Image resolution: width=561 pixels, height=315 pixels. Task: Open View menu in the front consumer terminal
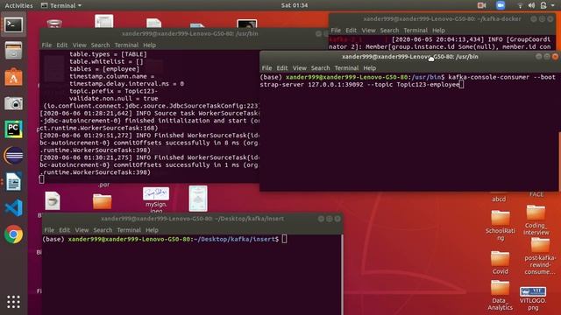(300, 68)
